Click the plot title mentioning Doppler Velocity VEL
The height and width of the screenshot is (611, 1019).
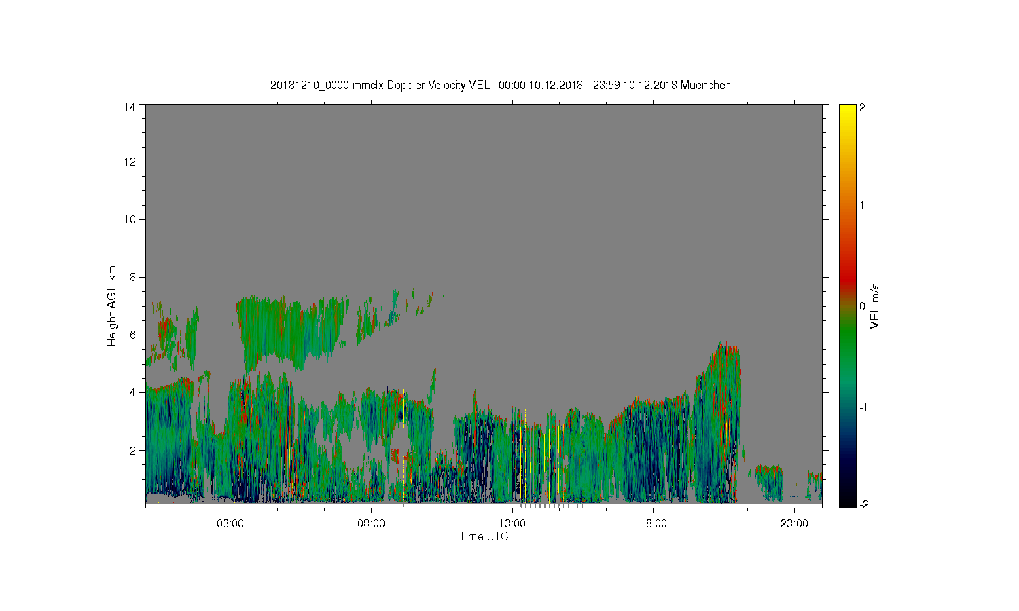(501, 85)
